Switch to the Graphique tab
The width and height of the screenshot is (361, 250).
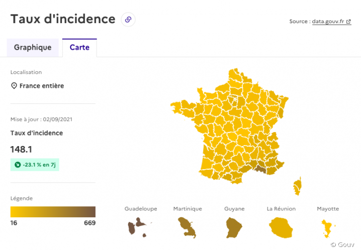click(x=33, y=48)
